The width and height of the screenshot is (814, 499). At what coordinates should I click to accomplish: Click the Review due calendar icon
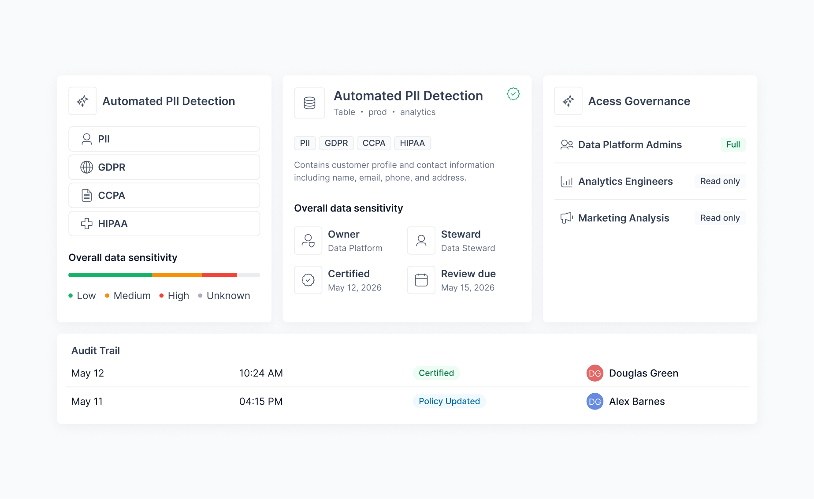(421, 280)
